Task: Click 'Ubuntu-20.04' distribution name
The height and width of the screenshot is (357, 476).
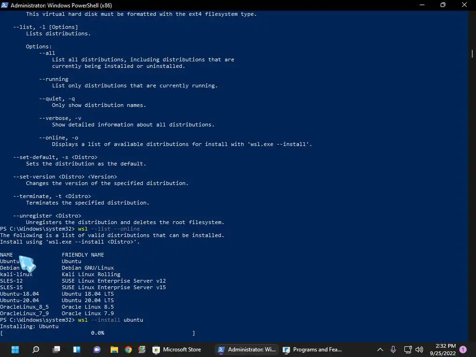Action: (20, 300)
